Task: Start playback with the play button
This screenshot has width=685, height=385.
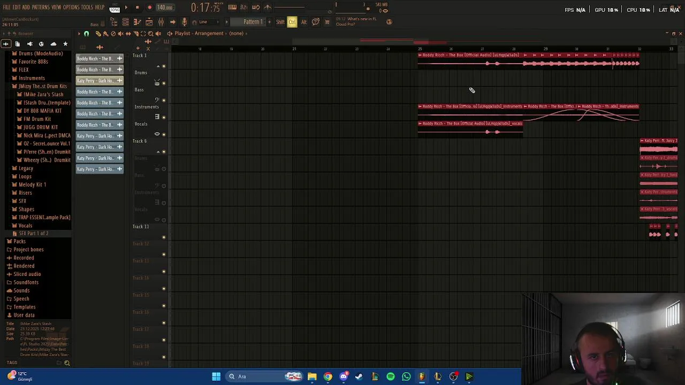Action: coord(126,7)
